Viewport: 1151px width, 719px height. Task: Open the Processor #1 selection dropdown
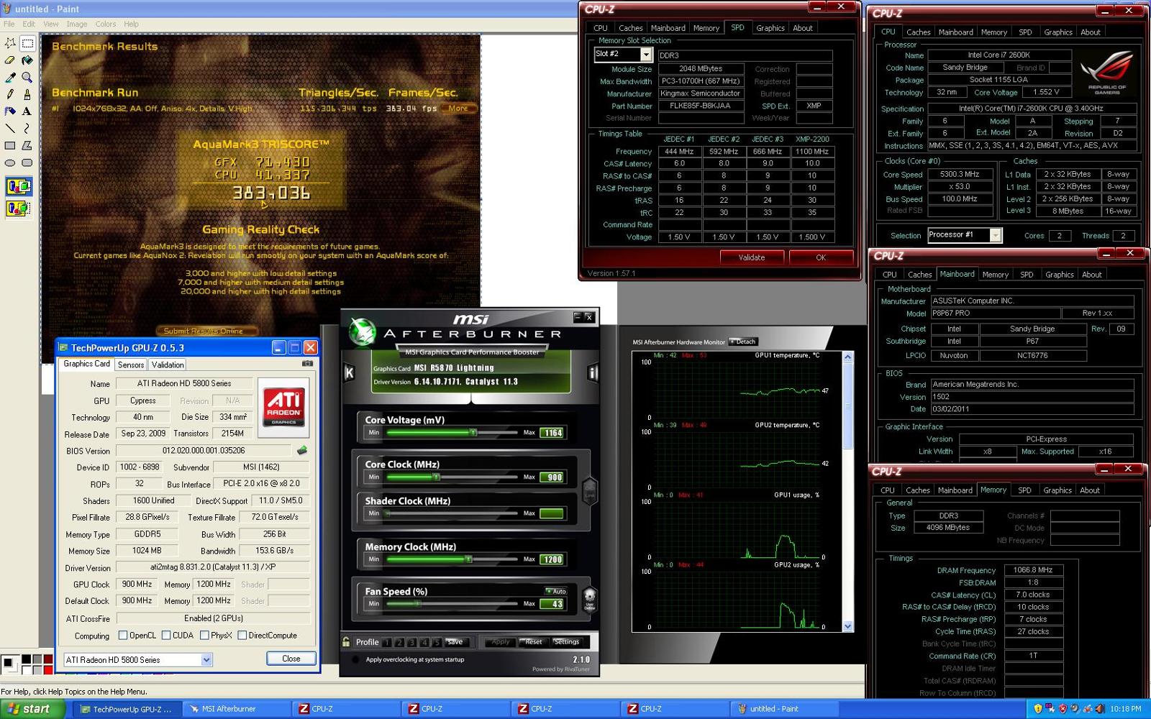pos(996,235)
